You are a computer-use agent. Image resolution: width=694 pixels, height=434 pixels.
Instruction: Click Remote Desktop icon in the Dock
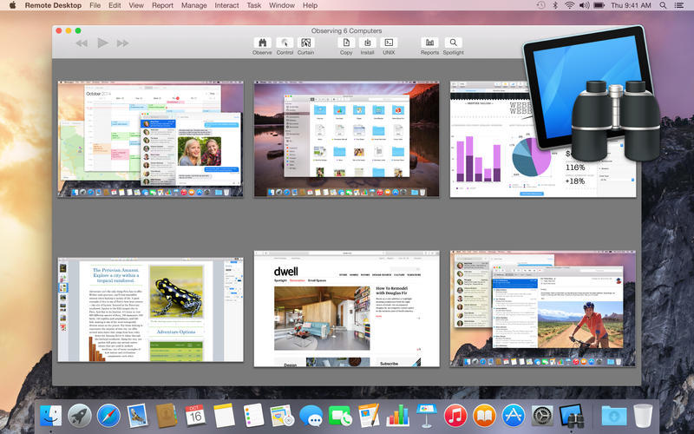pyautogui.click(x=572, y=416)
